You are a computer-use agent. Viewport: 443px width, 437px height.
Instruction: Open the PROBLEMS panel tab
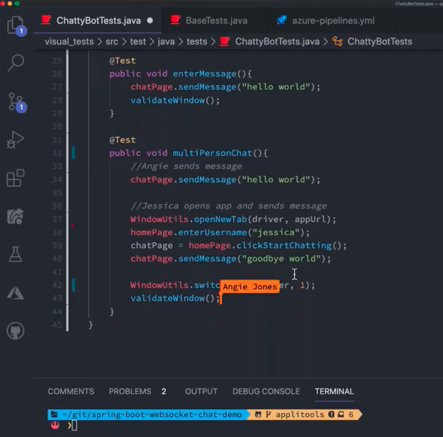(130, 391)
